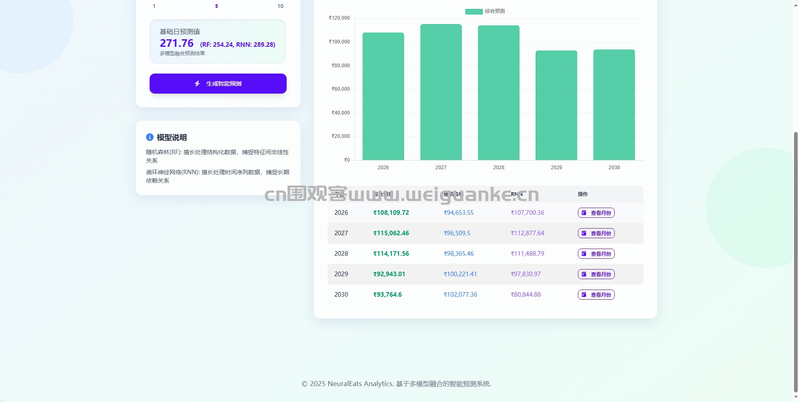Click the scrollbar down arrow

tap(796, 397)
